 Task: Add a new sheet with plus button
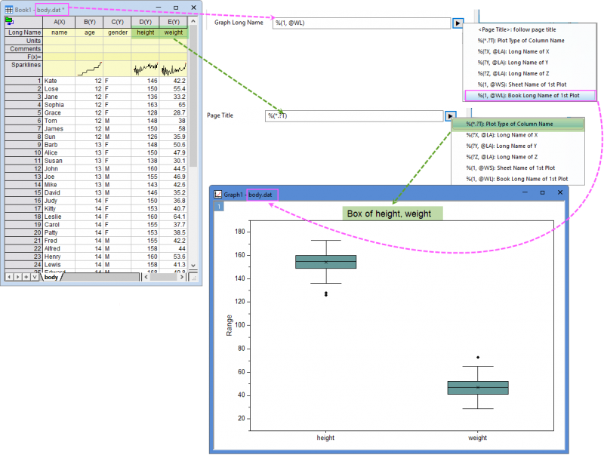(x=26, y=277)
